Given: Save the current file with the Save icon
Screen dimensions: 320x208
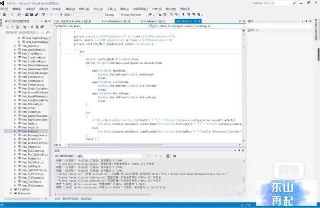Looking at the screenshot, I should (32, 14).
